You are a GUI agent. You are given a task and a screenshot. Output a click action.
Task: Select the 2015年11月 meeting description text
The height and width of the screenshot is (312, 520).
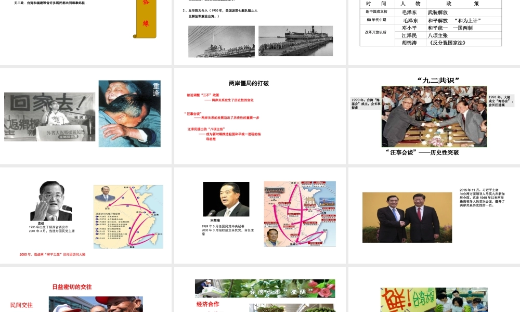pyautogui.click(x=482, y=198)
